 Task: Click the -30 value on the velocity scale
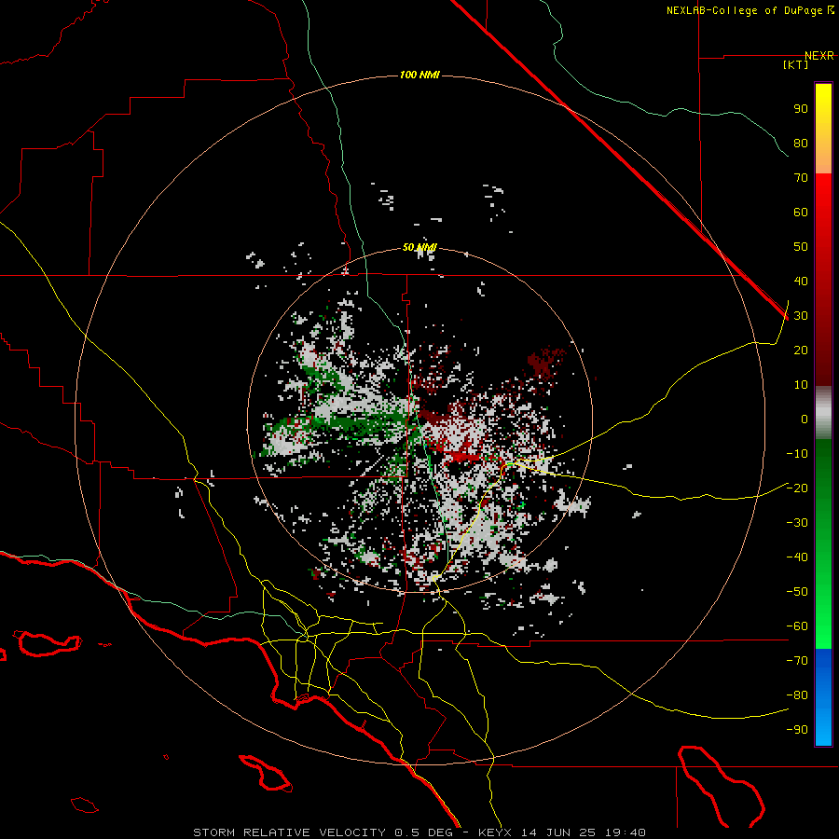coord(797,523)
